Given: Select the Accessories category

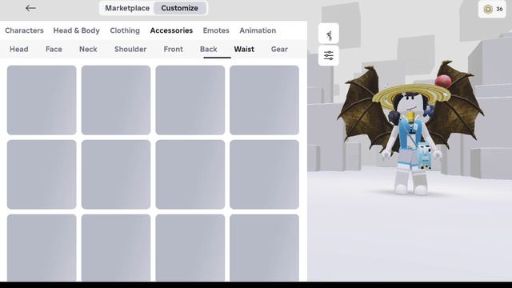Looking at the screenshot, I should pos(171,30).
